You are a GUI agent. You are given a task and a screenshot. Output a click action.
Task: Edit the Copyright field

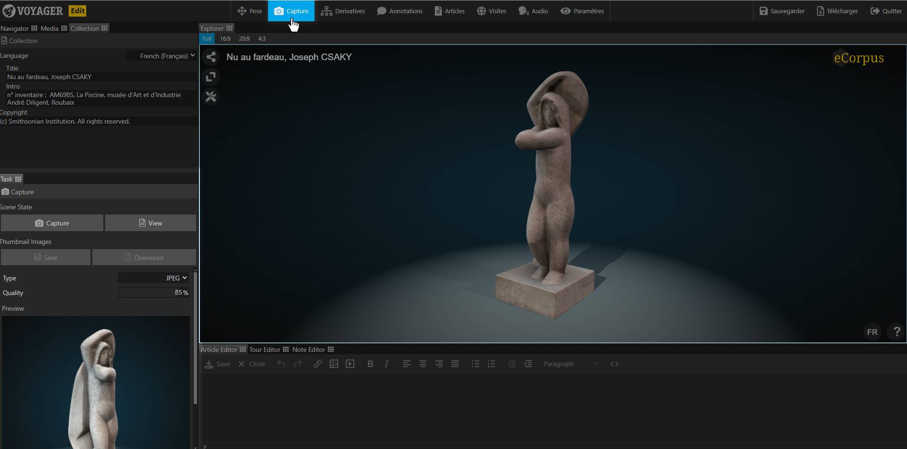coord(99,121)
